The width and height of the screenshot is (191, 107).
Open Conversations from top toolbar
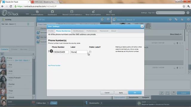tap(37, 13)
